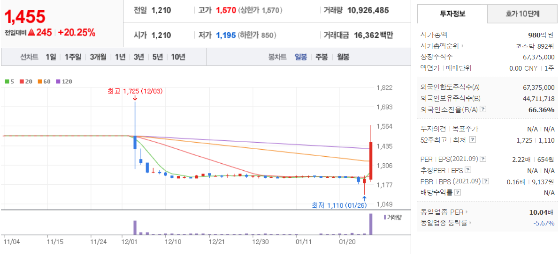Click the 저가 value 1,195
559x254 pixels.
pos(226,35)
